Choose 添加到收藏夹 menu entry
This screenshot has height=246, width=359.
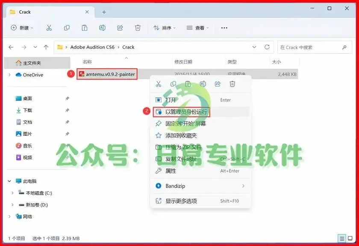[201, 136]
